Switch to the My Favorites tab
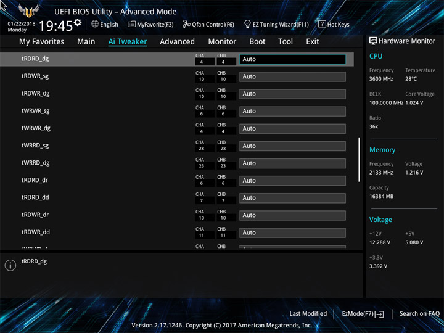This screenshot has width=444, height=333. coord(42,42)
